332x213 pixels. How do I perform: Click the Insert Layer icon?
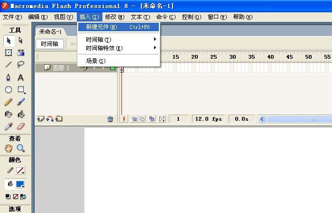pyautogui.click(x=40, y=119)
